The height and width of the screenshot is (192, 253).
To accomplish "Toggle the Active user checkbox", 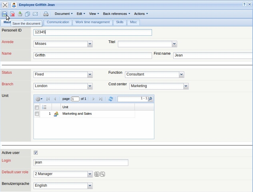I will 36,153.
